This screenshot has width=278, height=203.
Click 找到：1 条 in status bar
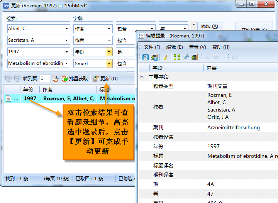[x=17, y=179]
